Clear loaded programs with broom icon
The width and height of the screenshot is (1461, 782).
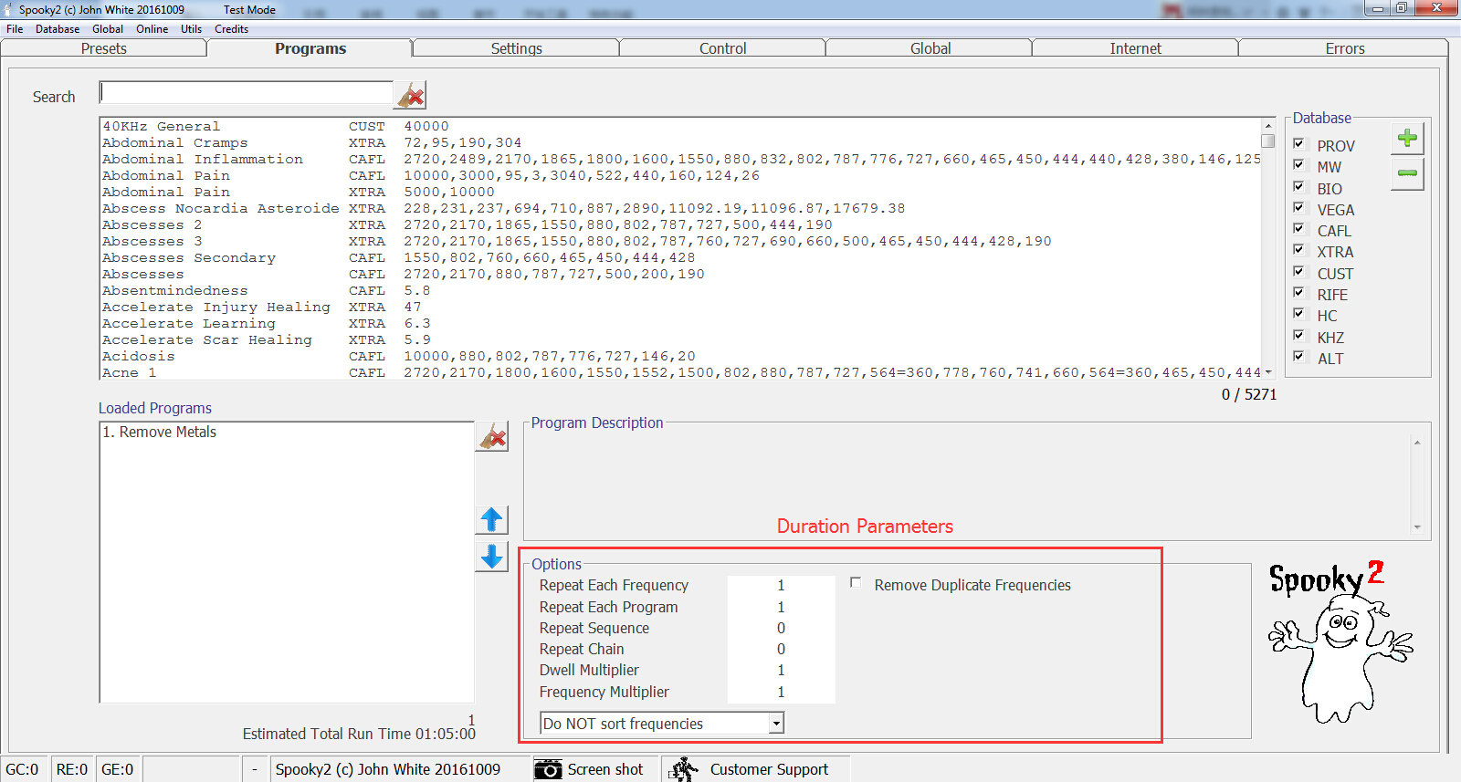click(492, 437)
